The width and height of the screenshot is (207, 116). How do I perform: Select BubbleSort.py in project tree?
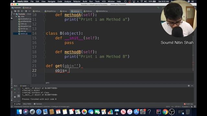coord(25,19)
